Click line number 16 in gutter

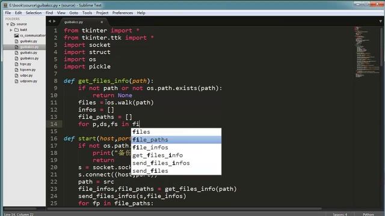pyautogui.click(x=54, y=139)
